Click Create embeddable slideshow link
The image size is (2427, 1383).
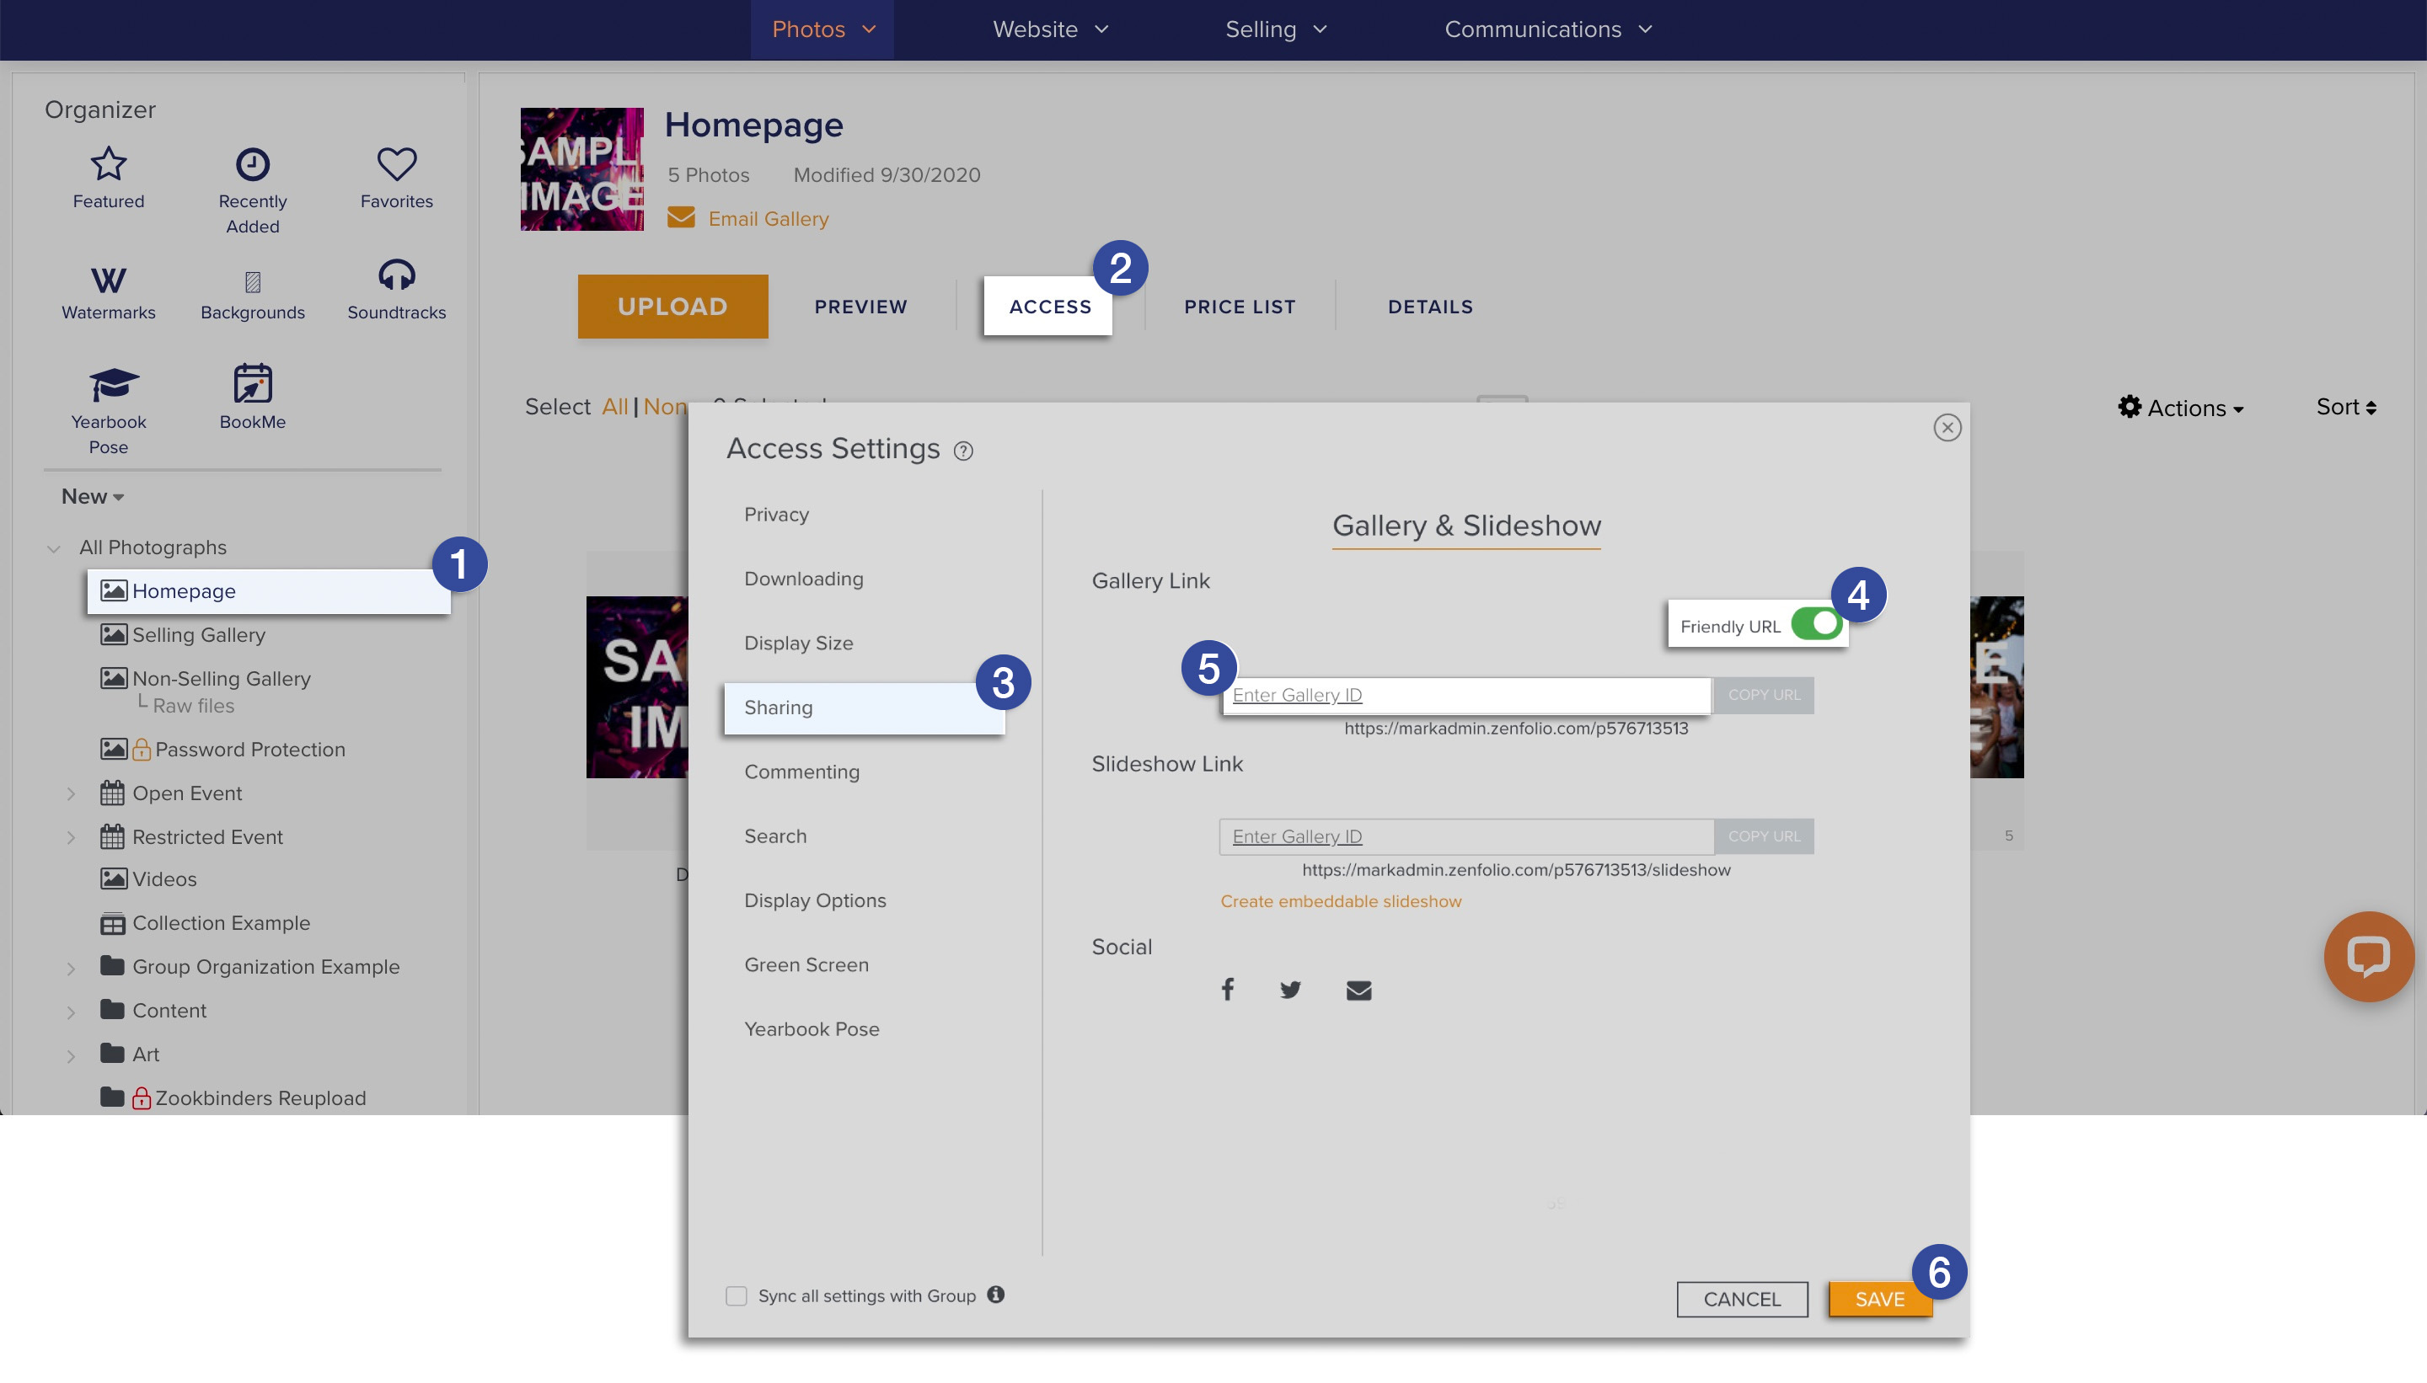click(1340, 900)
